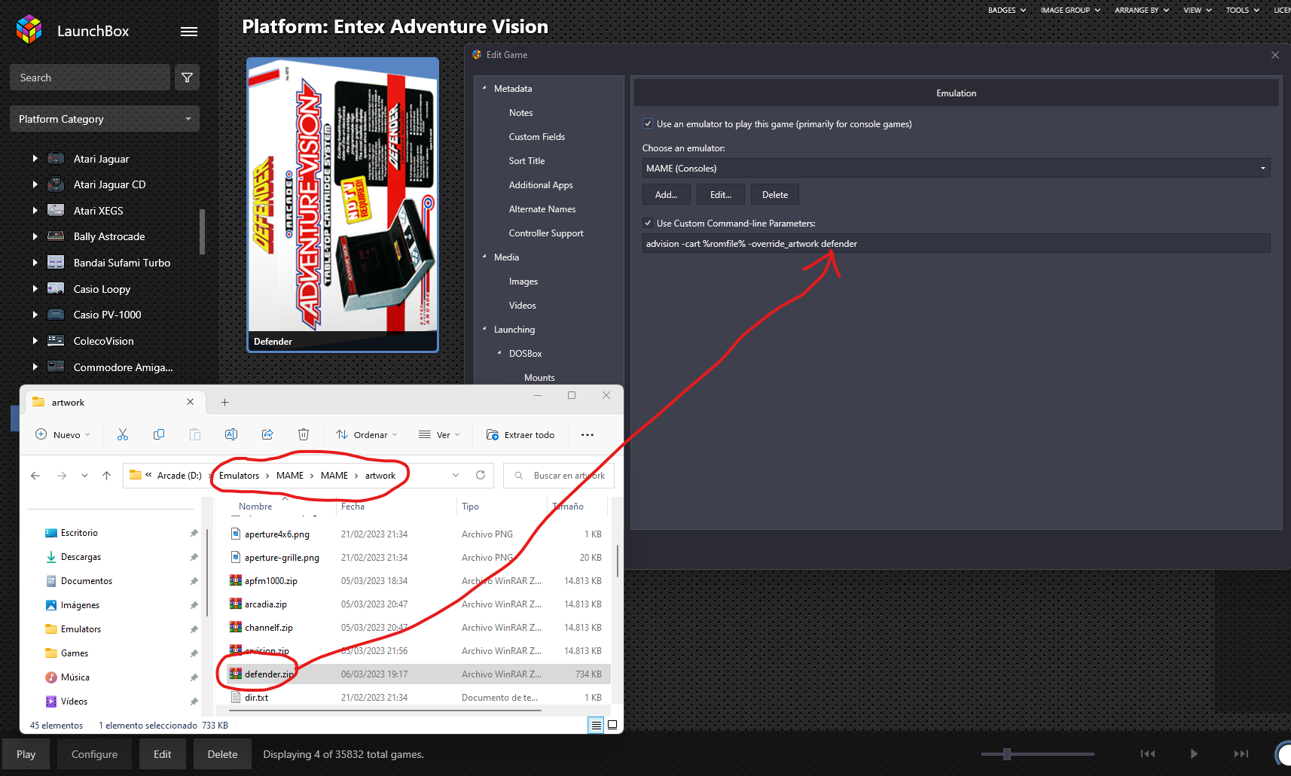
Task: Click the Configure button in bottom bar
Action: click(x=94, y=754)
